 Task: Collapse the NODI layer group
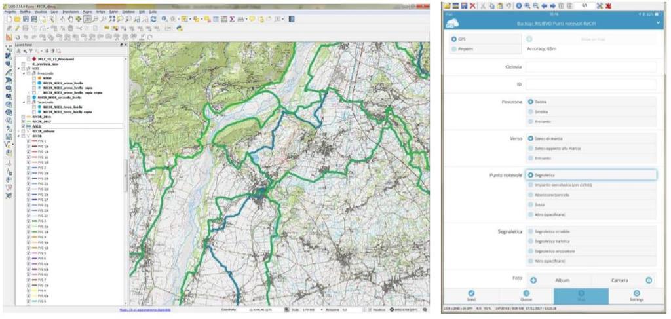click(18, 68)
